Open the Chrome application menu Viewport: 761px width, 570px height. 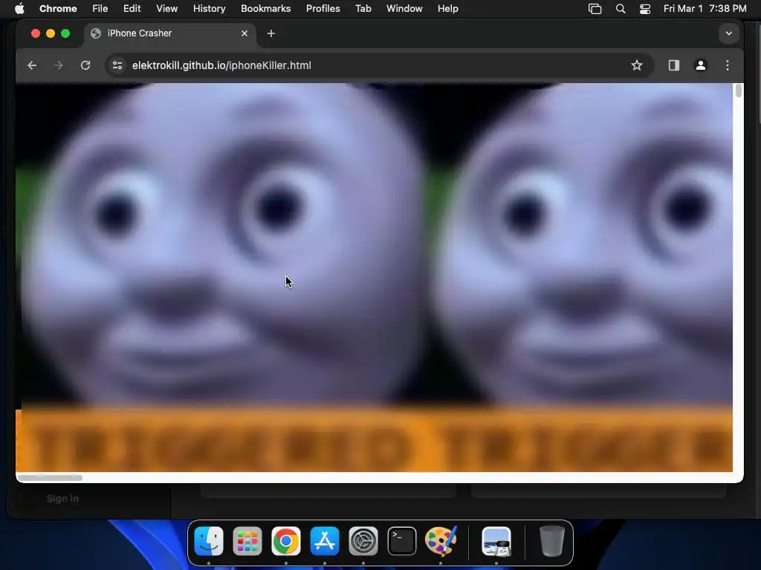(58, 9)
